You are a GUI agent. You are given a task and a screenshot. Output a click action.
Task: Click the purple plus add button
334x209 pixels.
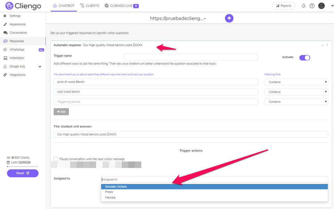tap(229, 18)
